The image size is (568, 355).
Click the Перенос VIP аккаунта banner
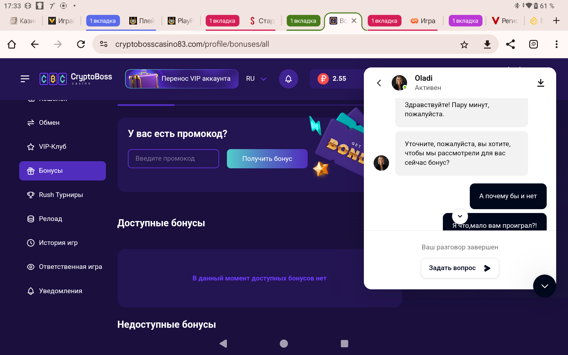[182, 79]
